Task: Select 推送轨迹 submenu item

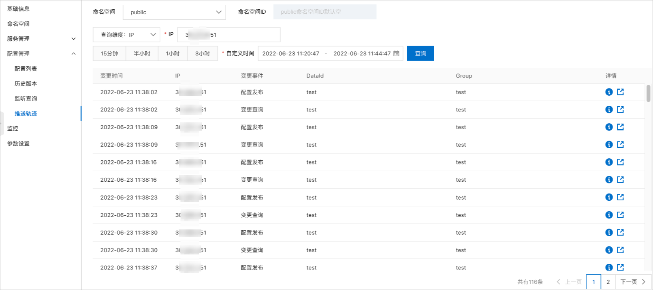Action: tap(26, 113)
